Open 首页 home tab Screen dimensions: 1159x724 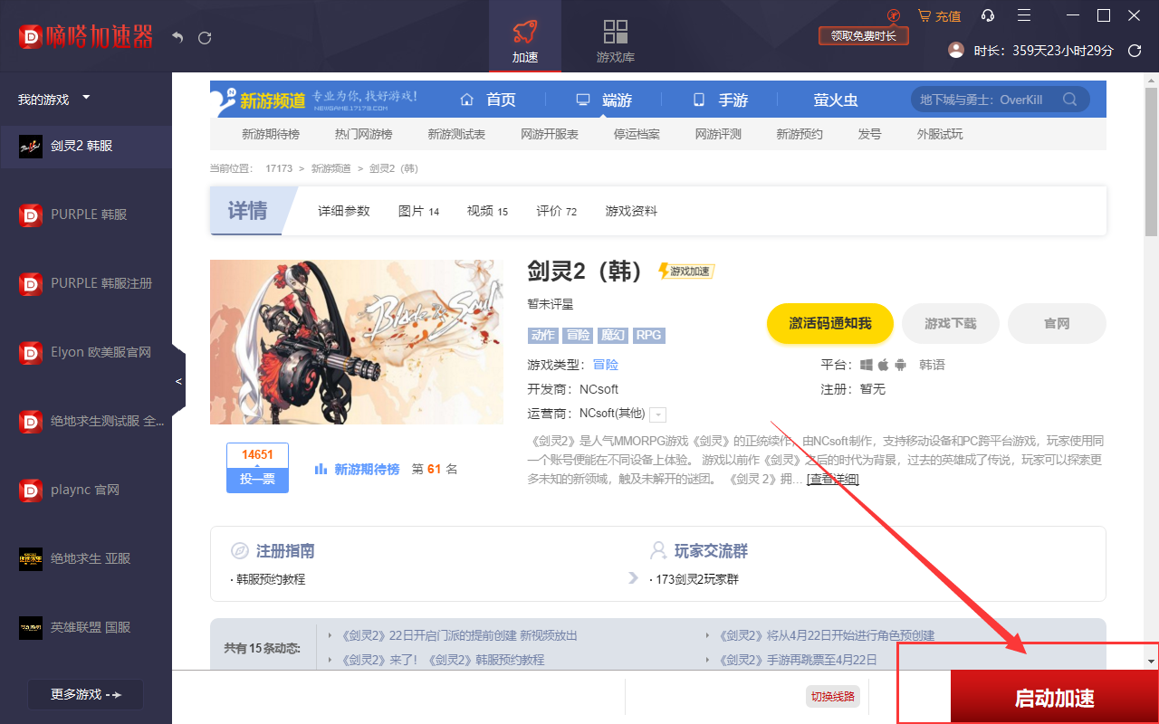(488, 100)
